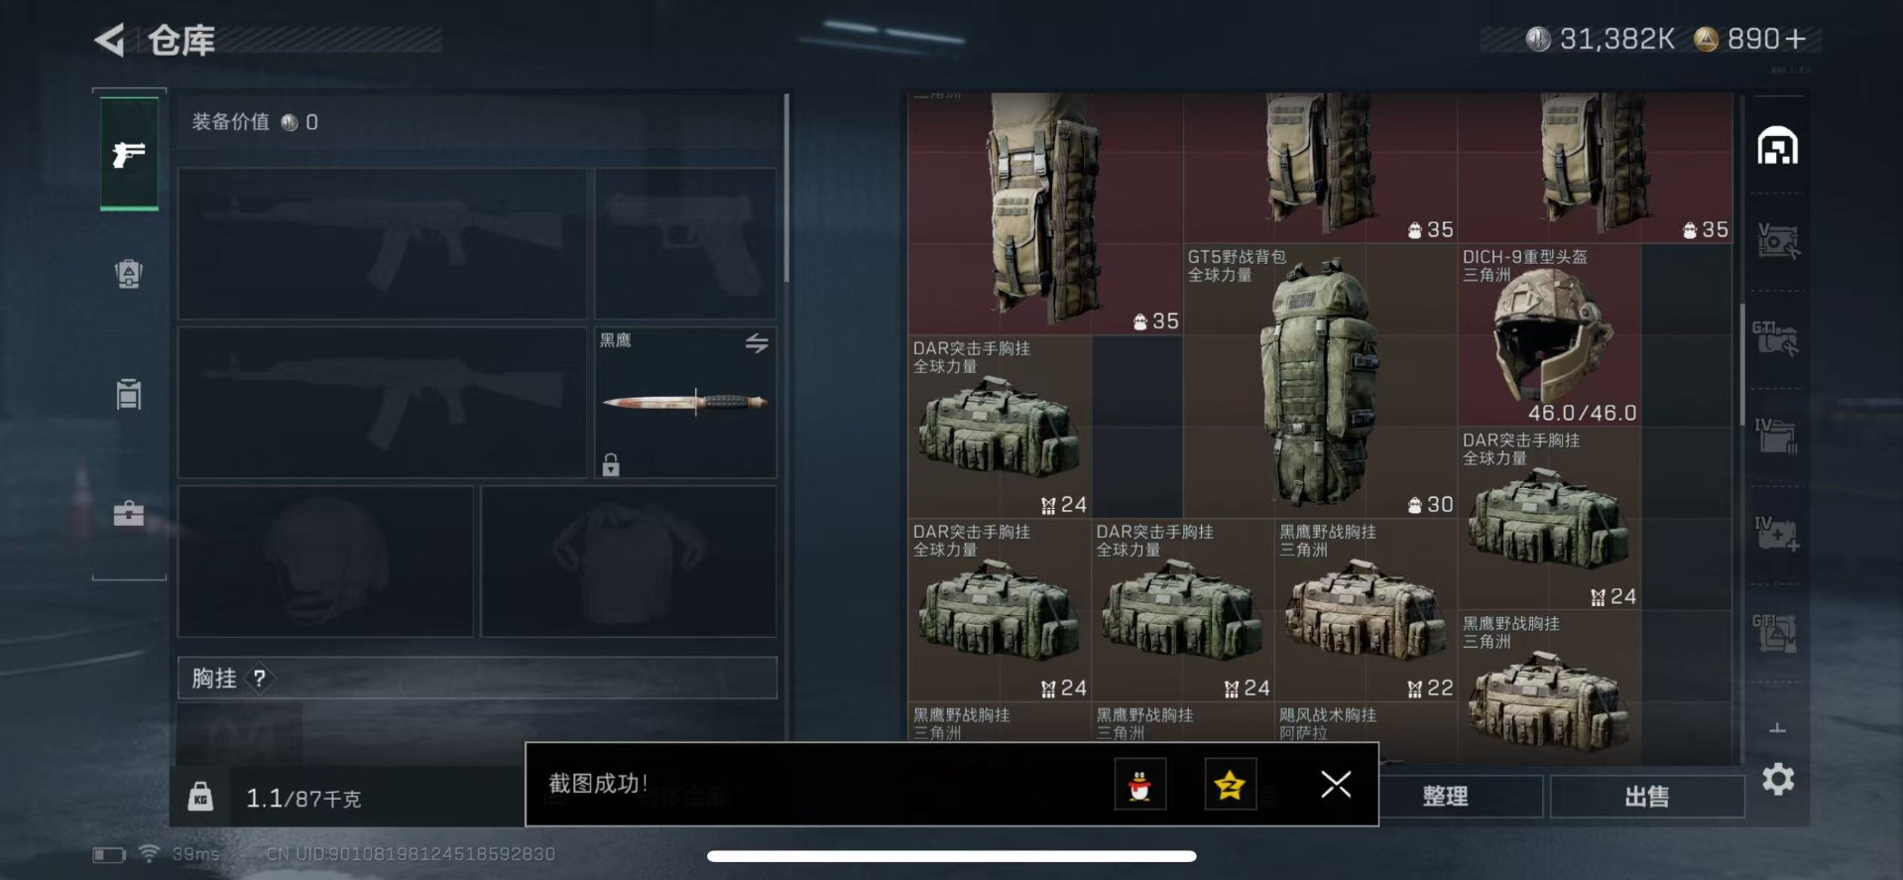
Task: Click the empty primary weapon slot
Action: pyautogui.click(x=382, y=243)
